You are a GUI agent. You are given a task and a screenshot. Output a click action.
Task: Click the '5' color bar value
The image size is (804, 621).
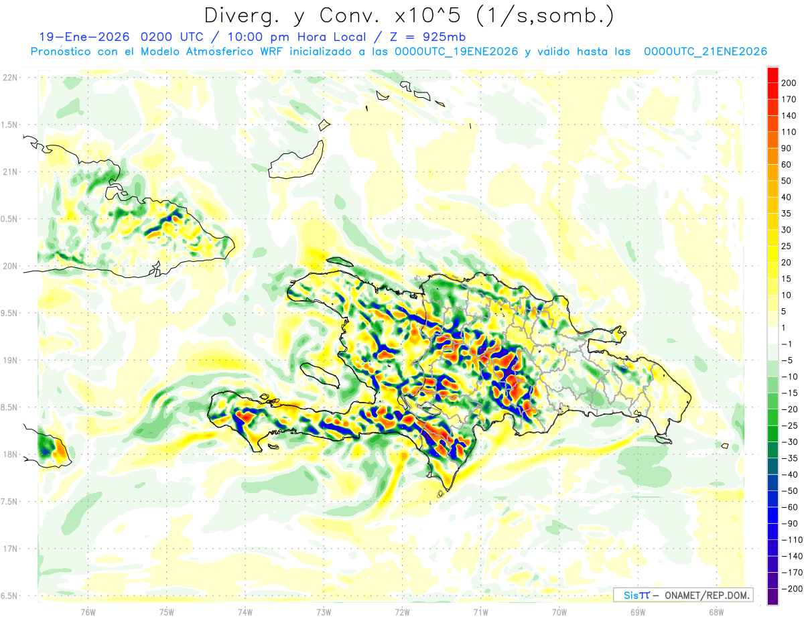click(x=785, y=312)
